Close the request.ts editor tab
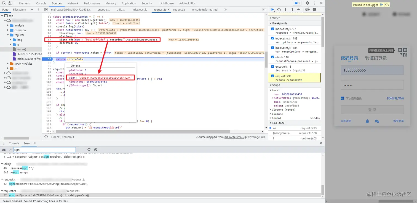Image resolution: width=417 pixels, height=203 pixels. click(168, 10)
